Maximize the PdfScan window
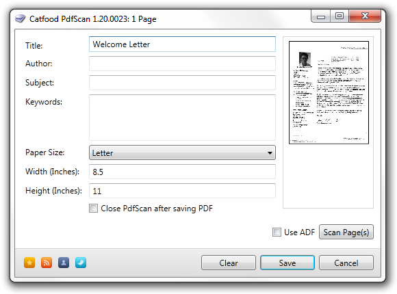Image resolution: width=397 pixels, height=294 pixels. tap(340, 16)
